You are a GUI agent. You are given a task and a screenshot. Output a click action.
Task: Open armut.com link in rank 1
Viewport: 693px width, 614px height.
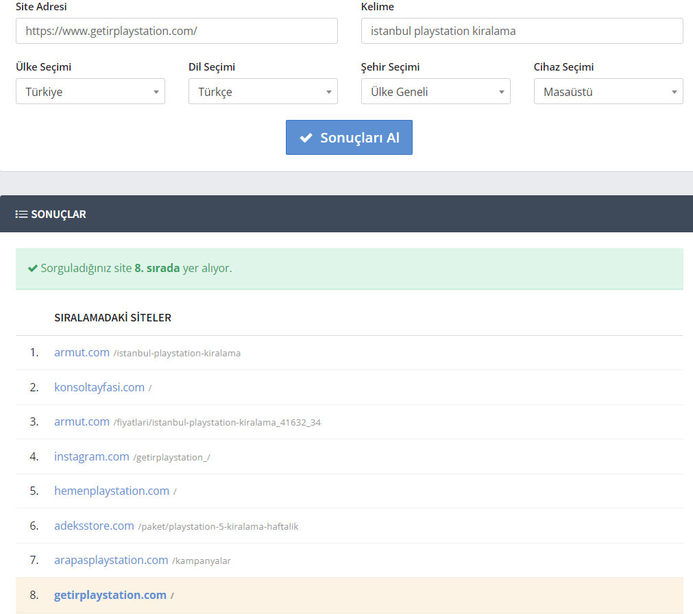click(x=82, y=352)
